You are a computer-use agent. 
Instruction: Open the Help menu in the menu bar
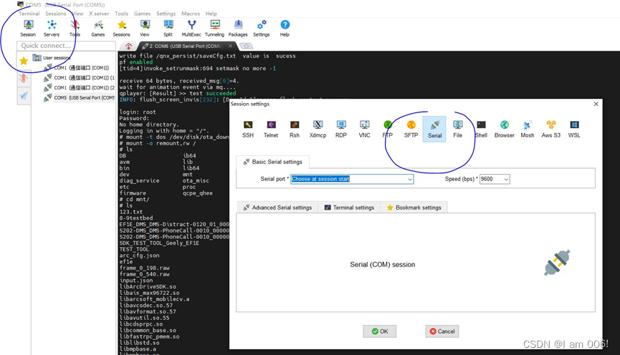pyautogui.click(x=211, y=14)
